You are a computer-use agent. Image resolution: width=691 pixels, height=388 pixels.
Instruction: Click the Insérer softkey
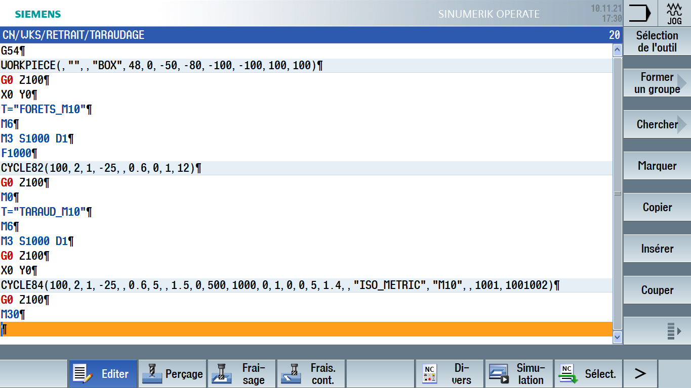(657, 249)
